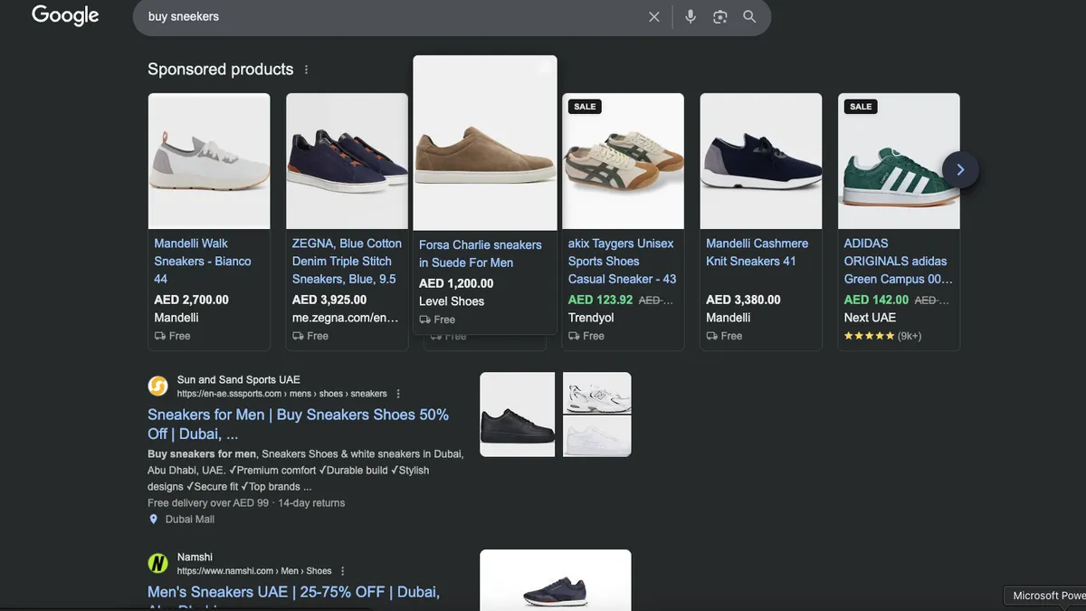Click the free delivery icon on the Mandelli Walk card
This screenshot has width=1086, height=611.
[157, 335]
